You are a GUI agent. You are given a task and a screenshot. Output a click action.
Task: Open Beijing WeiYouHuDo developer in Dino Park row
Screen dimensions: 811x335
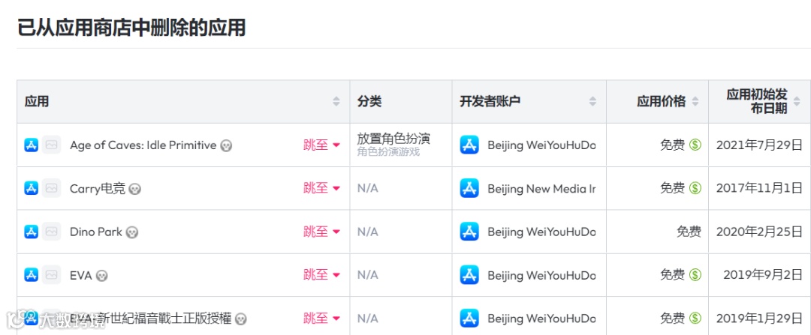(x=541, y=232)
